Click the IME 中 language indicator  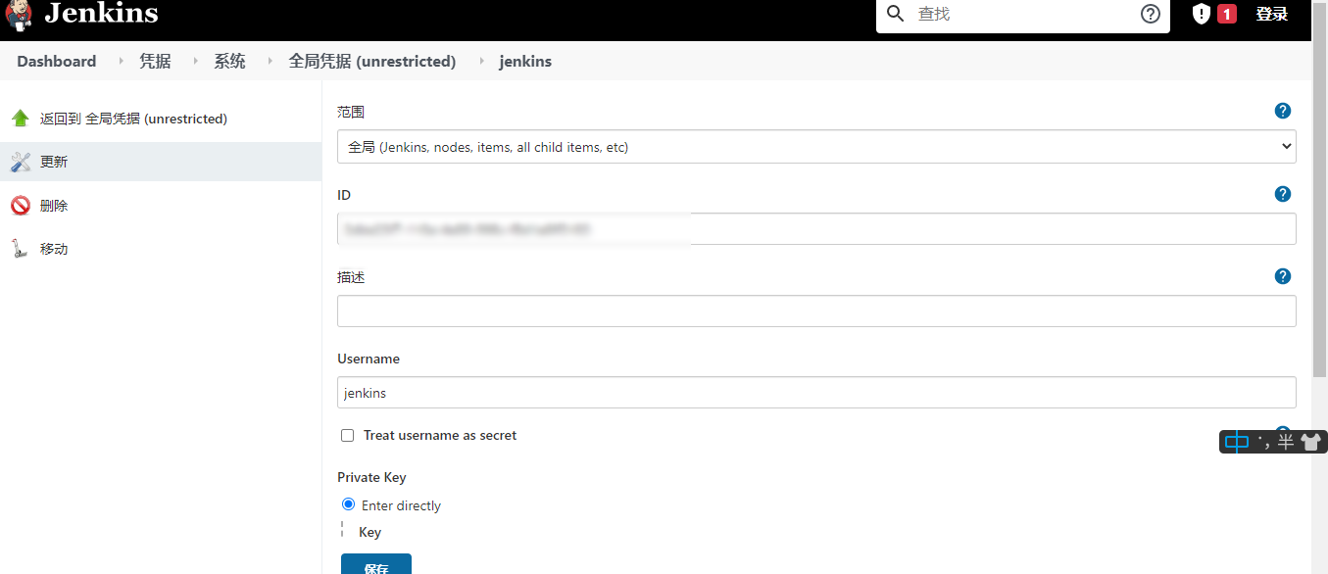coord(1237,442)
